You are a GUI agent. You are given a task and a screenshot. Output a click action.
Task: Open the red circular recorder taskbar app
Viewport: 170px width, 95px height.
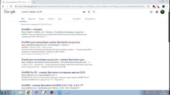[52, 93]
